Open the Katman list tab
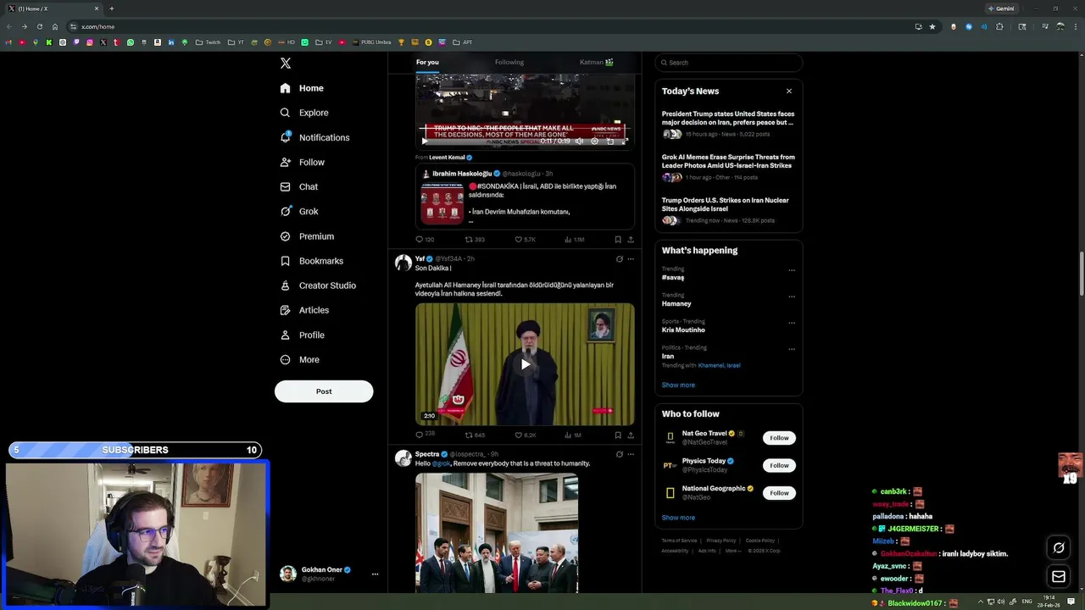1085x610 pixels. tap(597, 62)
